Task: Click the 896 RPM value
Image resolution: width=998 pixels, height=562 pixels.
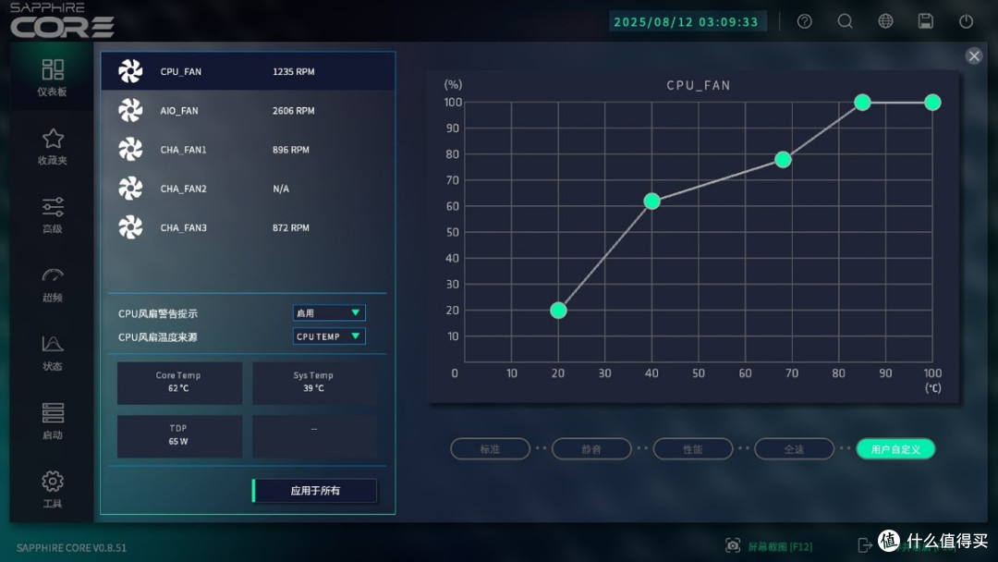Action: 291,151
